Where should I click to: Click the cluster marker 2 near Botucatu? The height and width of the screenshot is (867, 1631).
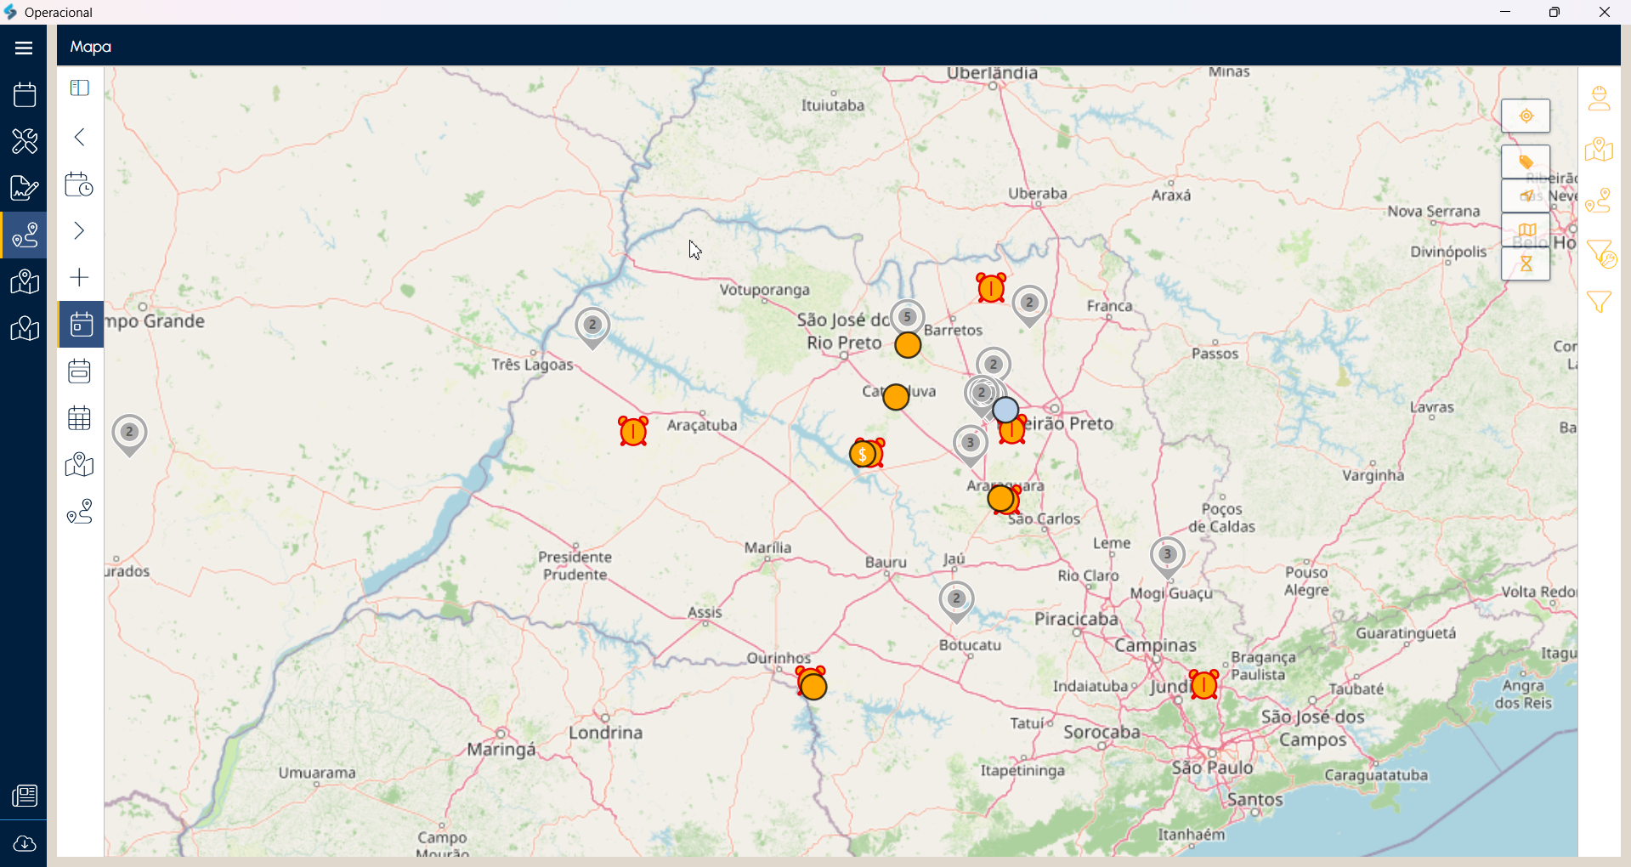pos(957,601)
